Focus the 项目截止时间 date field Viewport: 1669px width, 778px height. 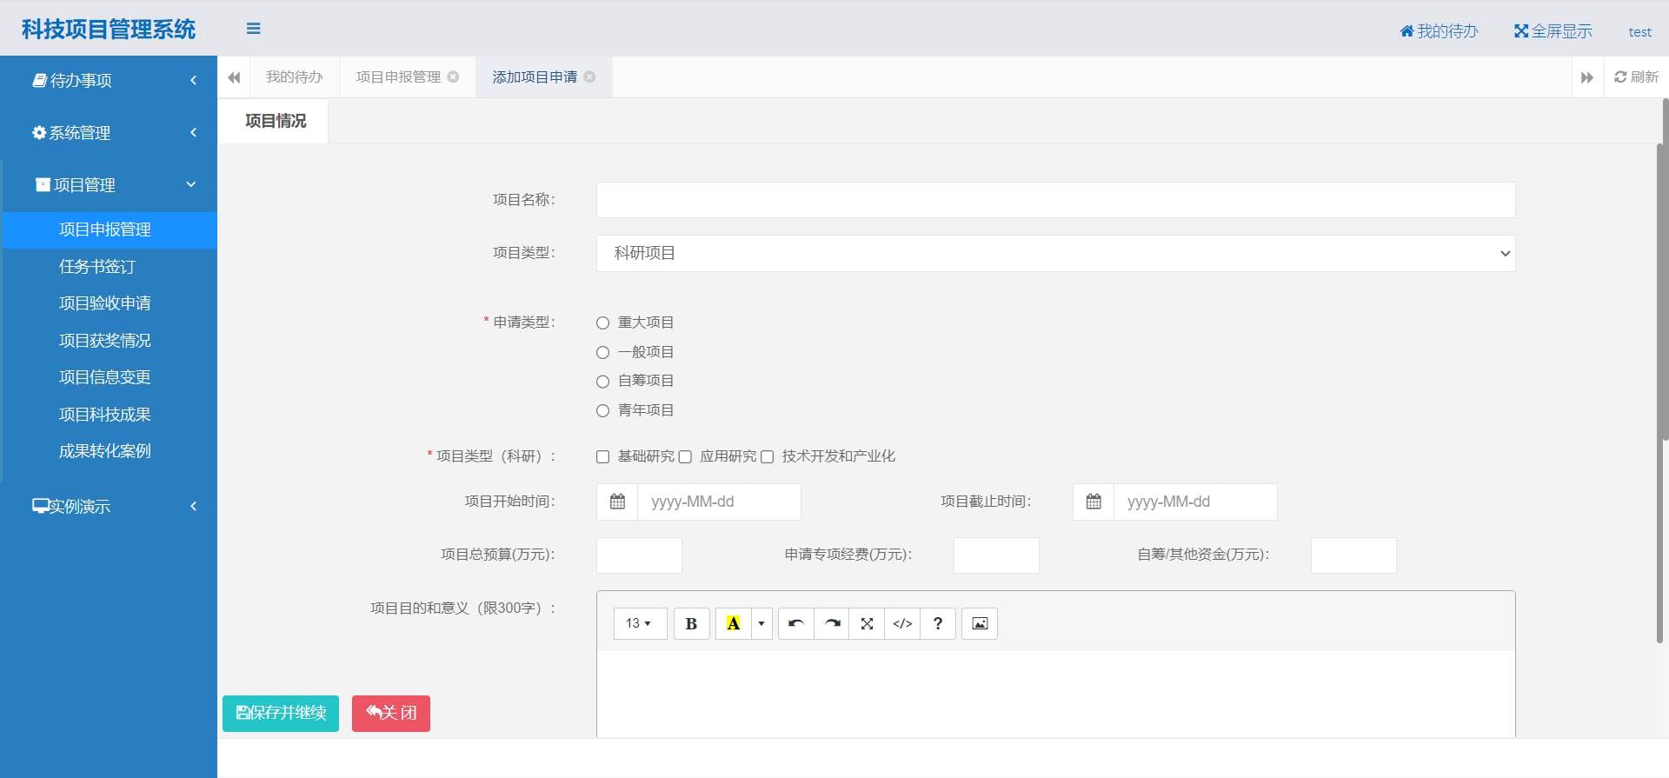click(x=1195, y=502)
